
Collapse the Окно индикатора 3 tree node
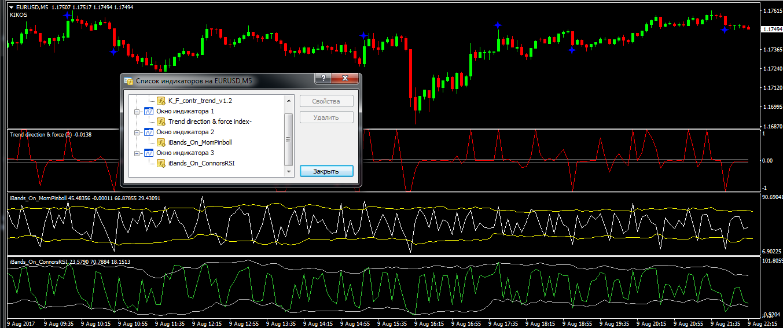[137, 153]
